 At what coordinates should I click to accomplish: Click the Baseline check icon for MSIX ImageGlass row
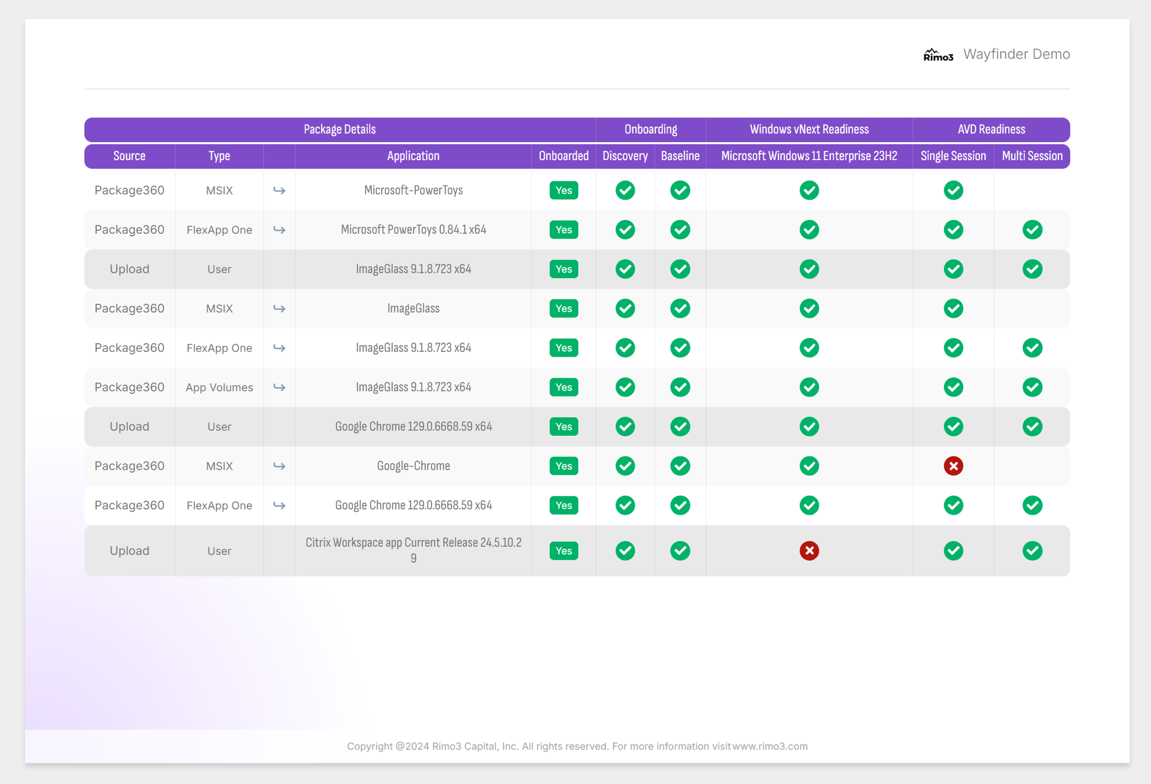tap(680, 309)
